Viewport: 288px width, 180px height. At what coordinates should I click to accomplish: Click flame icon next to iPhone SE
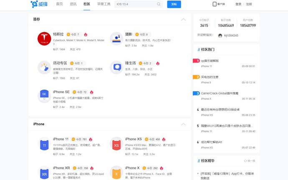[92, 92]
